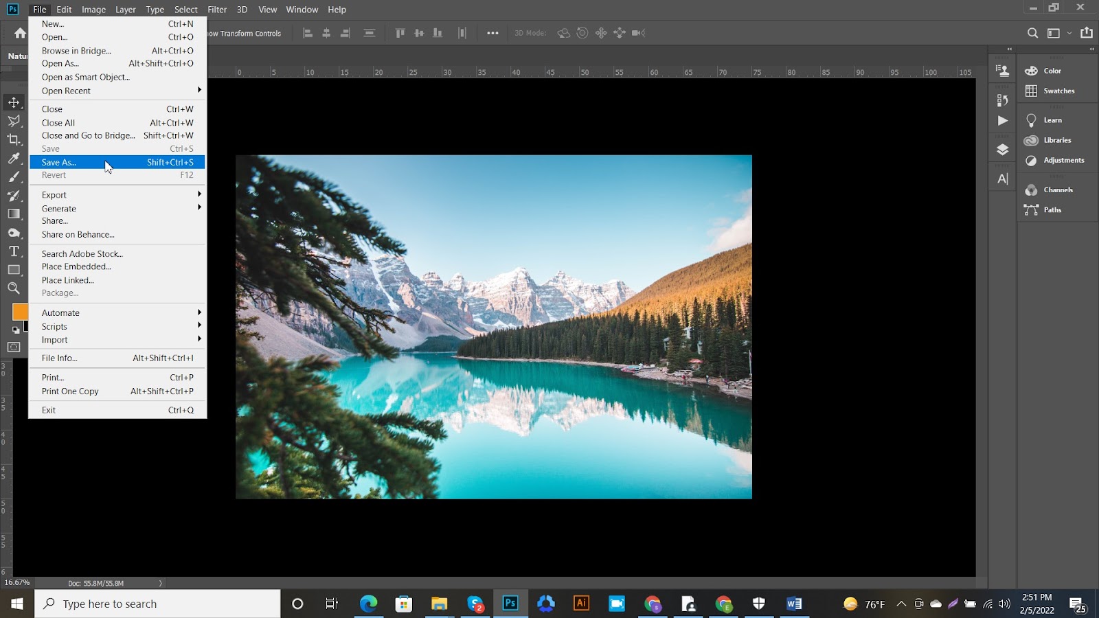
Task: Align right edges in options bar
Action: tap(345, 33)
